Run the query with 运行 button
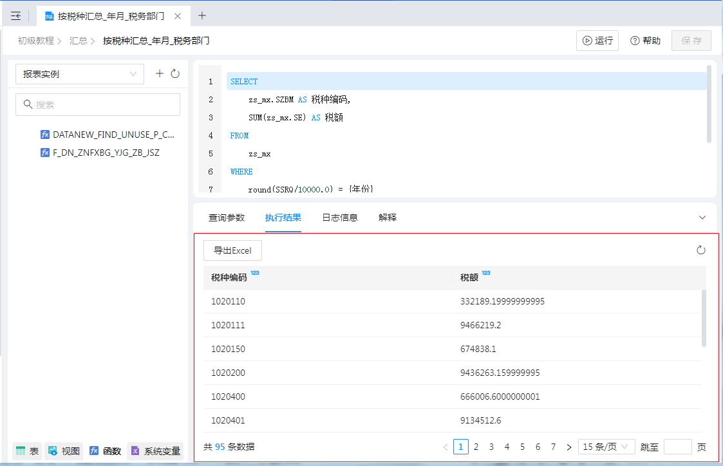 tap(597, 41)
